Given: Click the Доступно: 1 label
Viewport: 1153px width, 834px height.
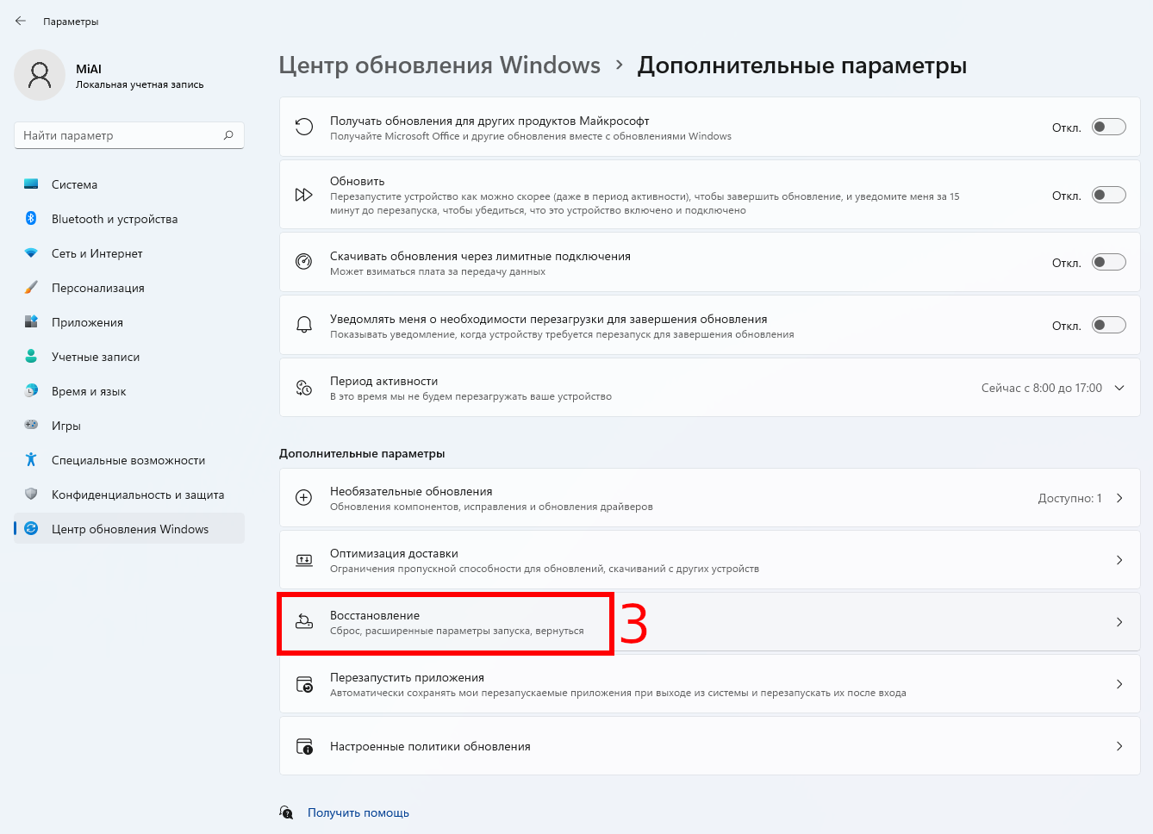Looking at the screenshot, I should 1070,498.
